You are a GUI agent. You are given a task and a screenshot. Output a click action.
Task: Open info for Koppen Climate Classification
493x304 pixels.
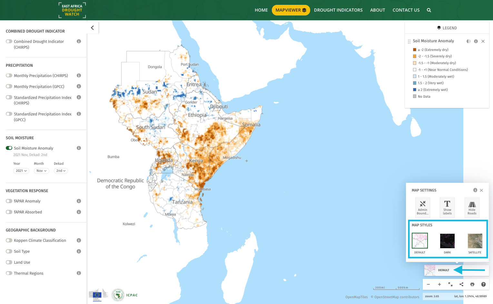(79, 240)
